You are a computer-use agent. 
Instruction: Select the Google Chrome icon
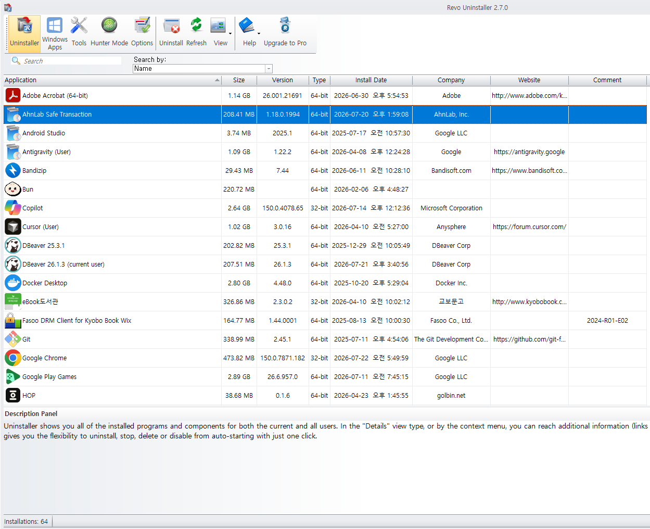[x=13, y=358]
